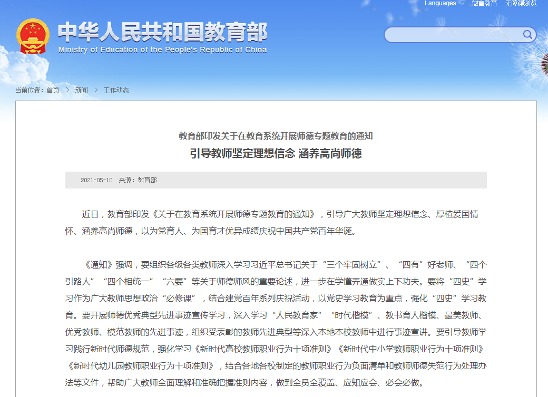The height and width of the screenshot is (397, 548).
Task: Click the headline 引导教师坚定理想信念 涵养高尚师德
Action: point(276,153)
